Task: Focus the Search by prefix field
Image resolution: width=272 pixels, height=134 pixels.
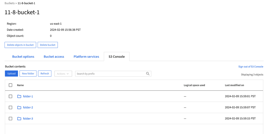Action: tap(110, 74)
